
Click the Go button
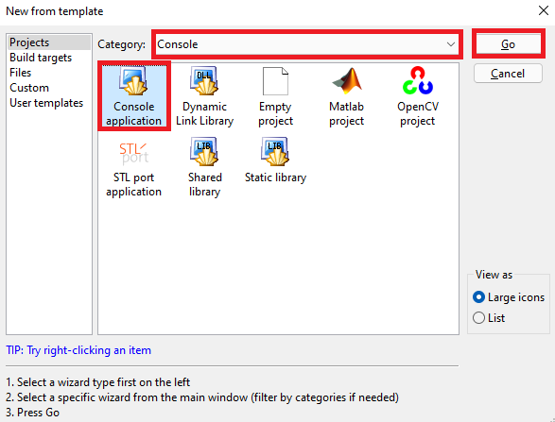(x=508, y=44)
